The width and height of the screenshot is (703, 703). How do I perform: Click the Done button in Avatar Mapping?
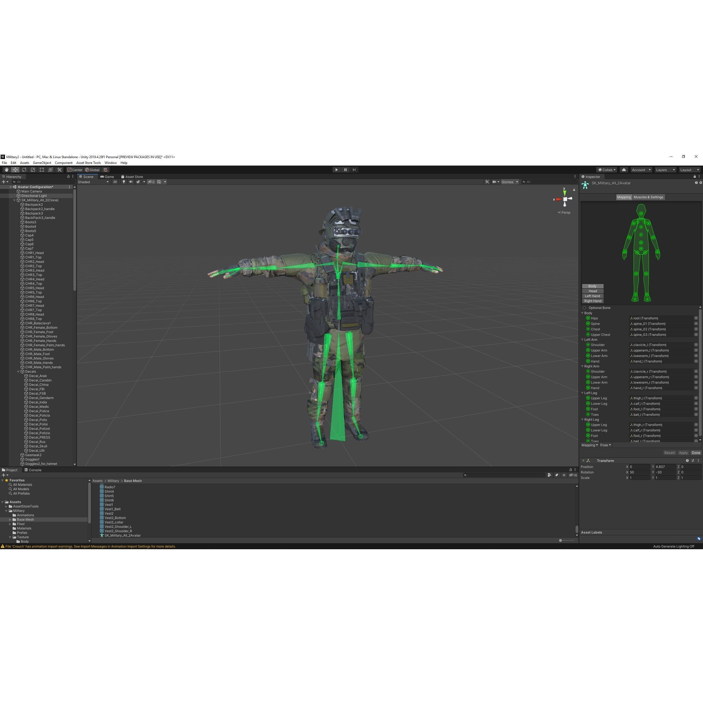point(696,453)
